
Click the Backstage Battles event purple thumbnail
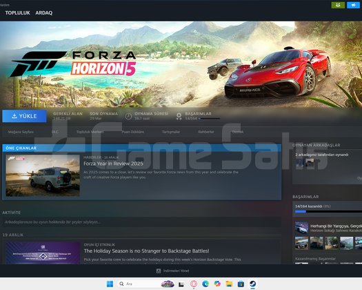[x=43, y=253]
